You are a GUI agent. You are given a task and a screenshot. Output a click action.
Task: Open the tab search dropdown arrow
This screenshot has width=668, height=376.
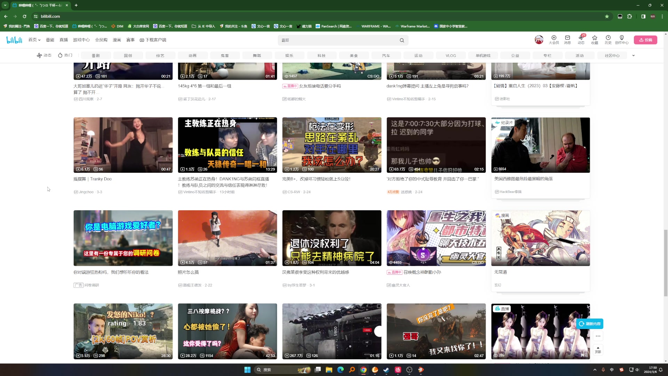coord(5,5)
